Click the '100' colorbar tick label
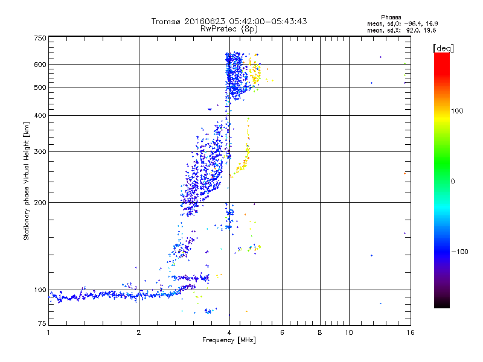The width and height of the screenshot is (483, 362). coord(457,111)
